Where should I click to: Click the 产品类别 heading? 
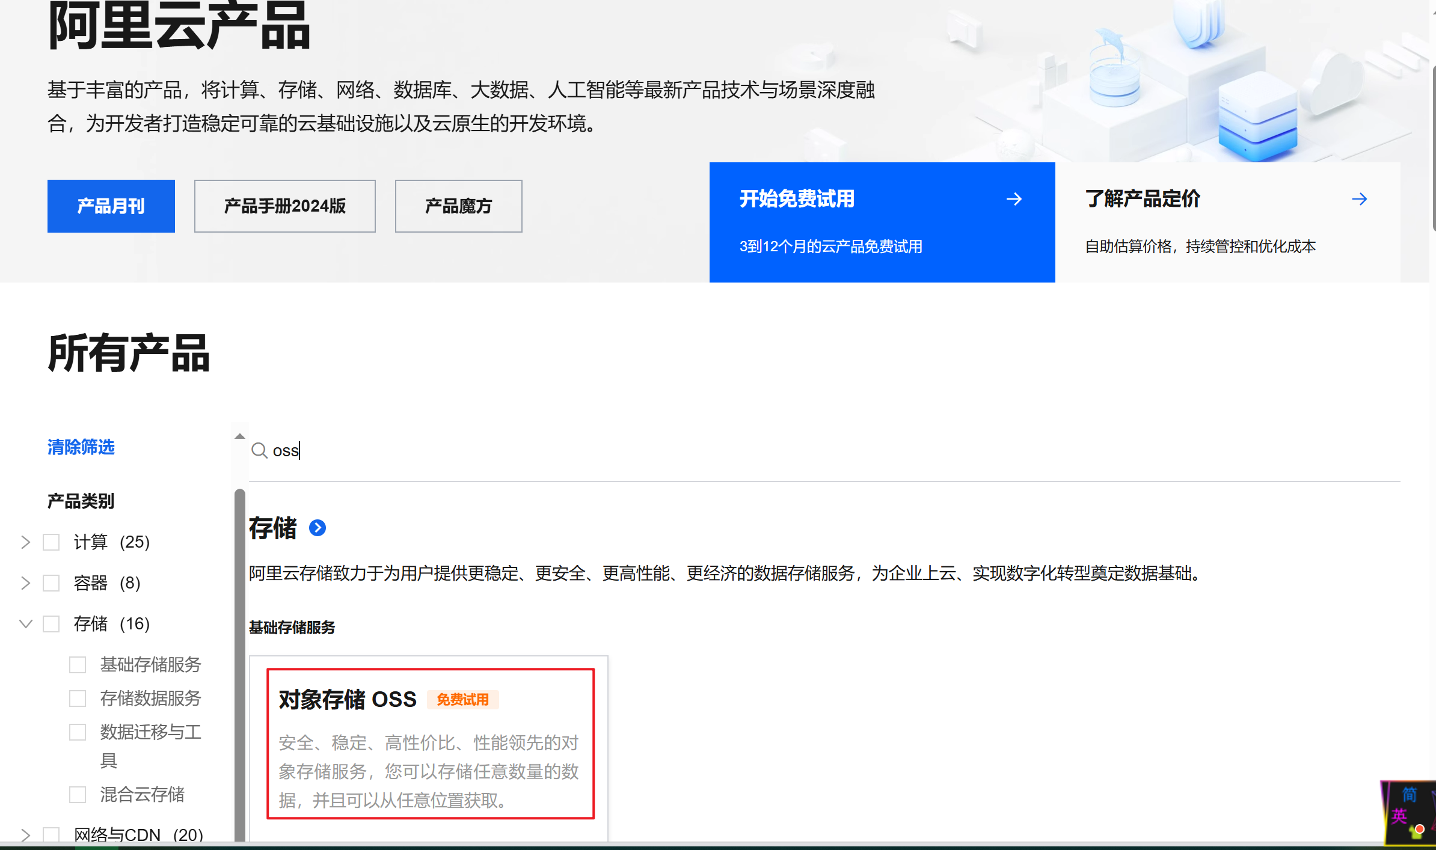pos(81,501)
